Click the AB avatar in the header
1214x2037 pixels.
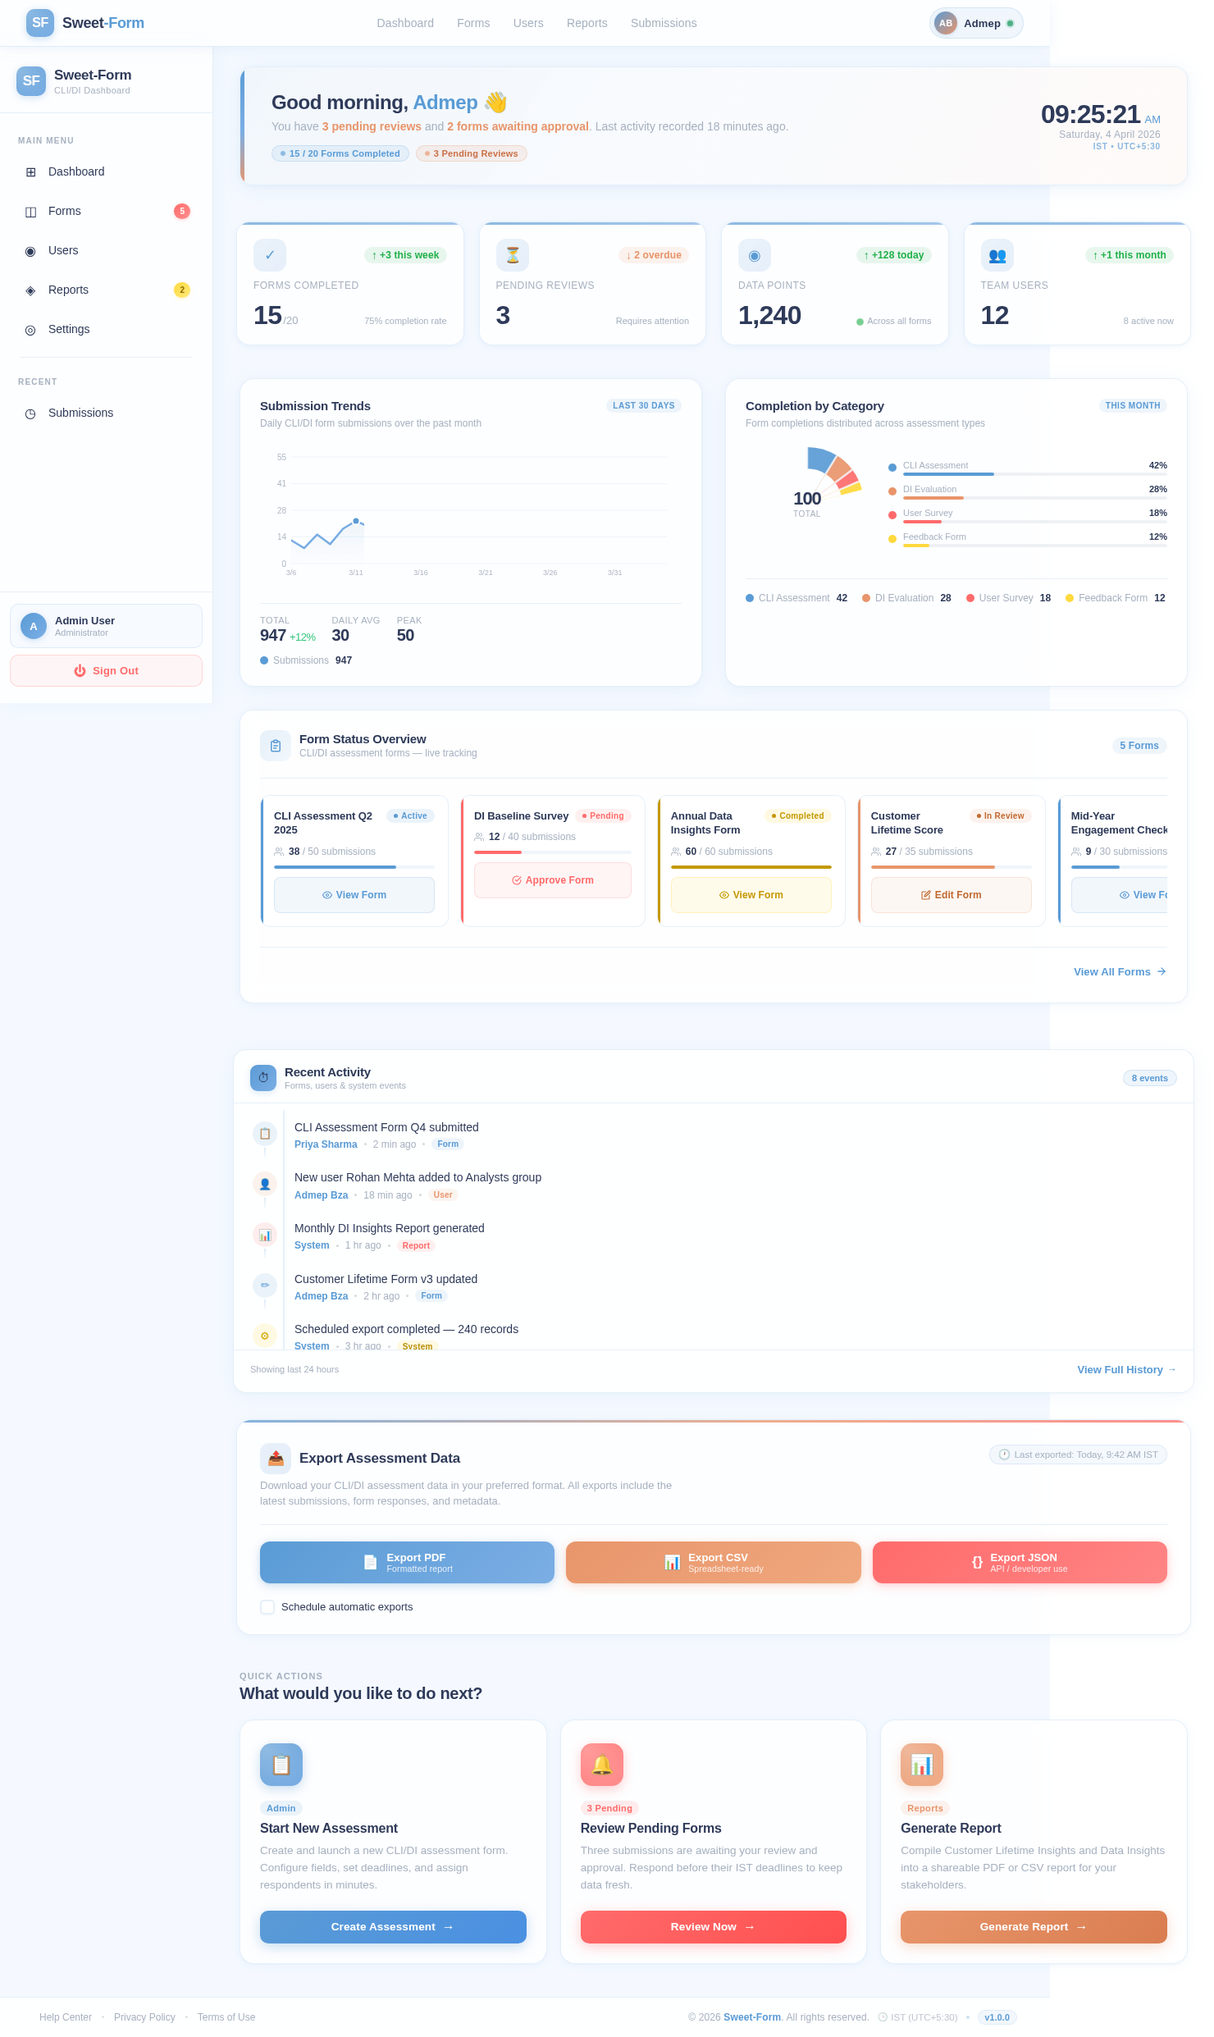tap(946, 23)
